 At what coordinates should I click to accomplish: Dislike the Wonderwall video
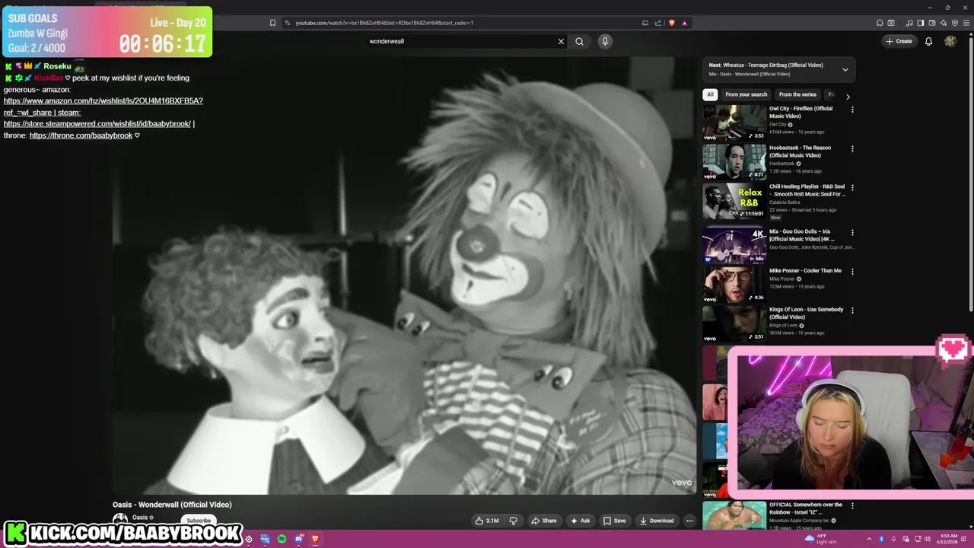513,521
